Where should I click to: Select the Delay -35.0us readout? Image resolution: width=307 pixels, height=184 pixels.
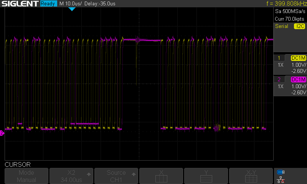tap(100, 3)
